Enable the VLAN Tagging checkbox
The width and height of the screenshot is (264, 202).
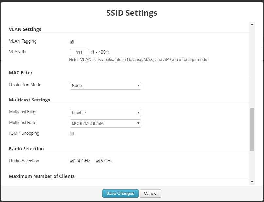coord(72,41)
